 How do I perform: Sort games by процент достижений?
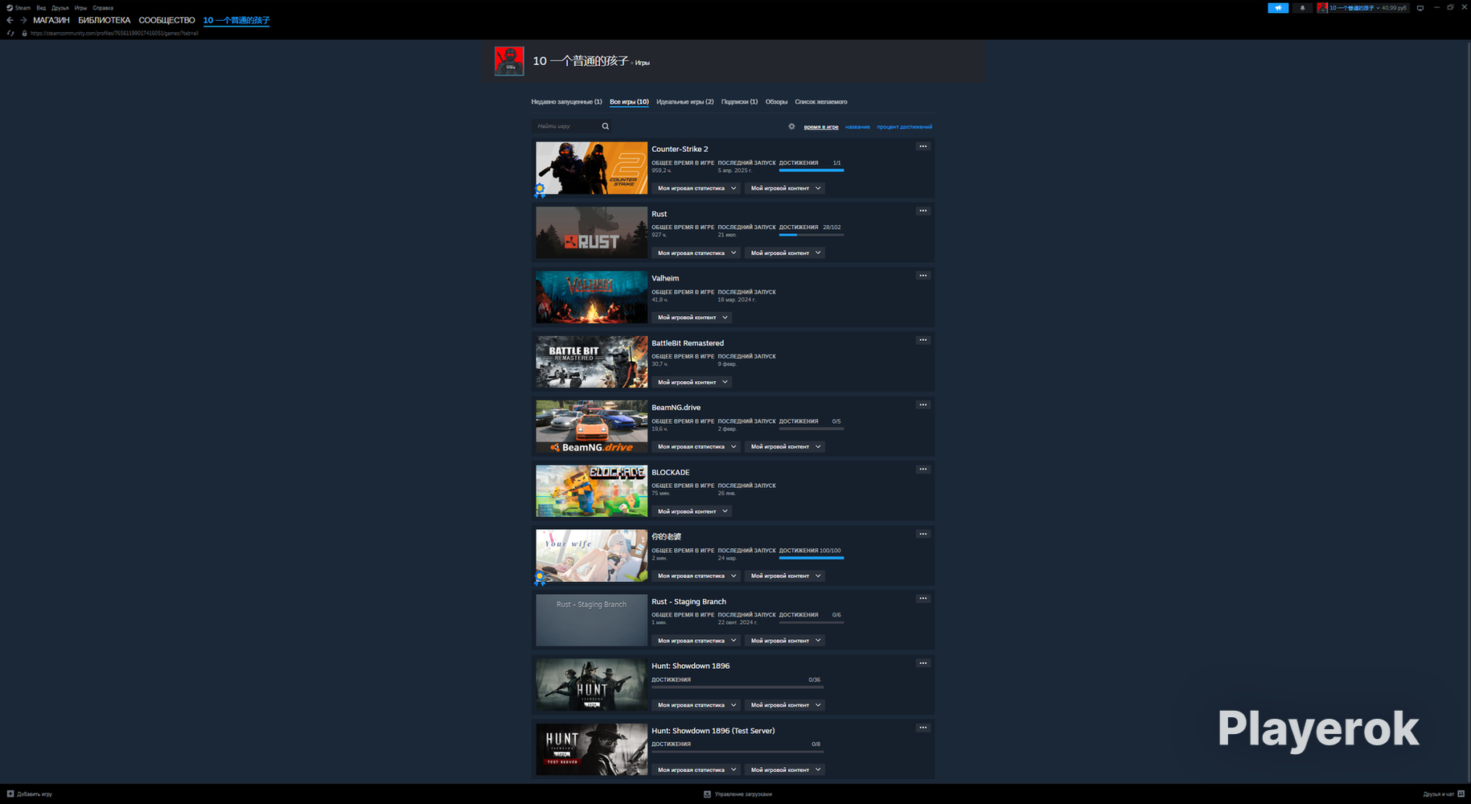pyautogui.click(x=904, y=127)
